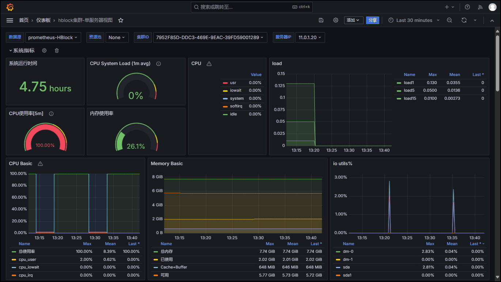Click CPU System Load info icon
This screenshot has height=282, width=501.
pyautogui.click(x=159, y=64)
